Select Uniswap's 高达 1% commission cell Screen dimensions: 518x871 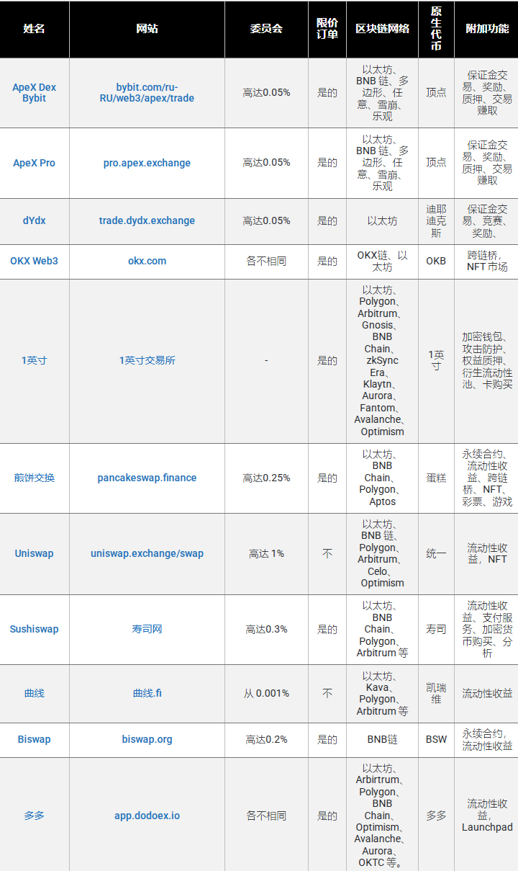point(266,553)
